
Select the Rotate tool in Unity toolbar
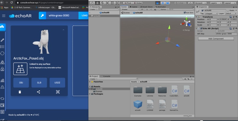(102, 3)
